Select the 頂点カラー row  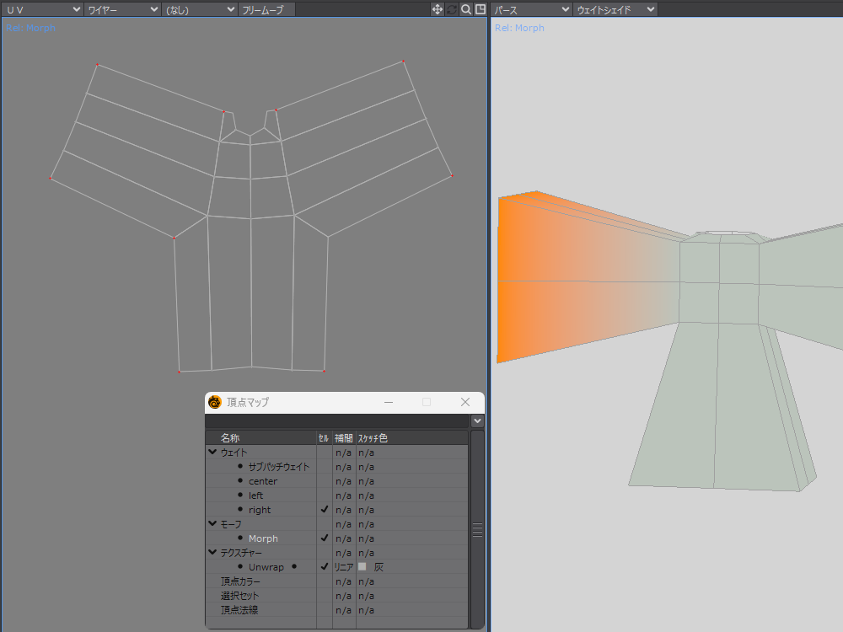click(240, 581)
